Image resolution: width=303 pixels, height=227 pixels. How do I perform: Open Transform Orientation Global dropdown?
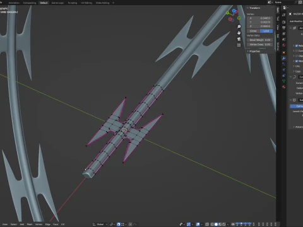[x=100, y=224]
